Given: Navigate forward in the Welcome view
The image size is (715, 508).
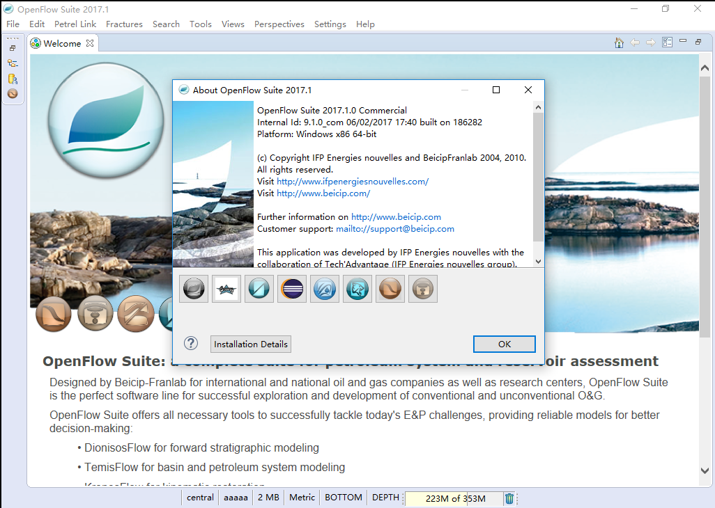Looking at the screenshot, I should [651, 42].
